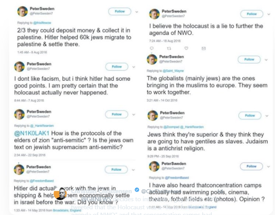Click the retweet icon under the NWO tweet
This screenshot has width=275, height=215.
click(169, 48)
